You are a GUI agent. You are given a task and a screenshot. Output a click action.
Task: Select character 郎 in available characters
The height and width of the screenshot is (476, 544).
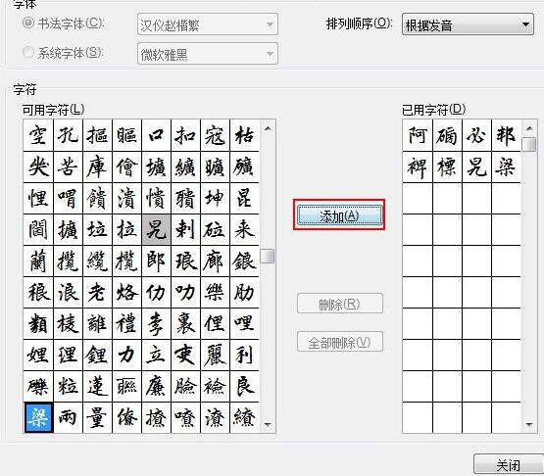pyautogui.click(x=156, y=262)
